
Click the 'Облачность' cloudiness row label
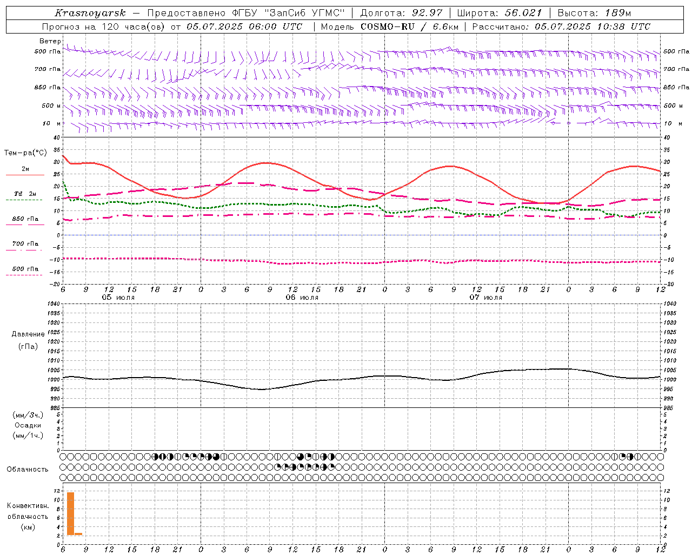pos(28,470)
